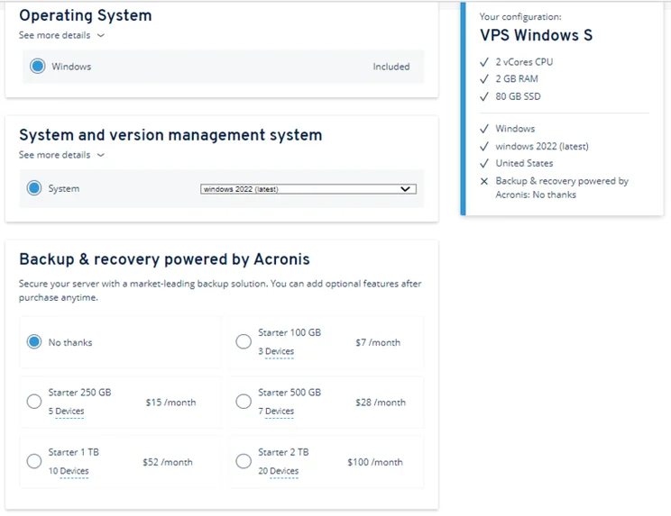Click the United States summary text
The image size is (671, 516).
click(524, 163)
